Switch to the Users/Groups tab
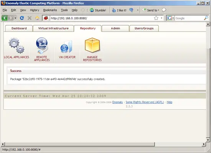The image size is (211, 153). coord(144,28)
